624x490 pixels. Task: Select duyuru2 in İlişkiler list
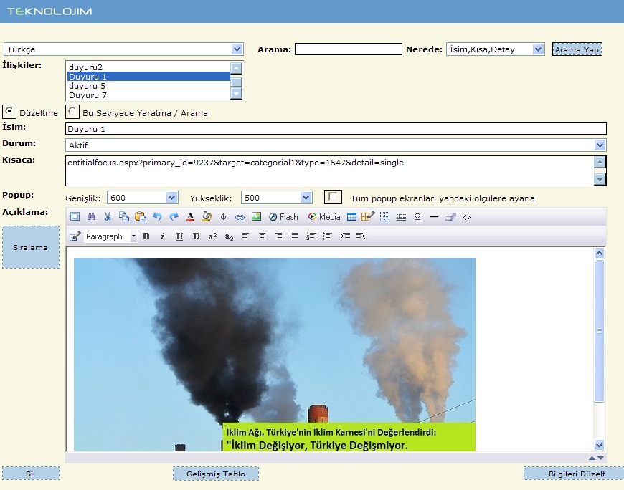(149, 67)
